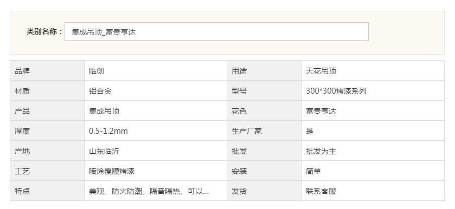Click the 批发为主 value cell

click(373, 151)
